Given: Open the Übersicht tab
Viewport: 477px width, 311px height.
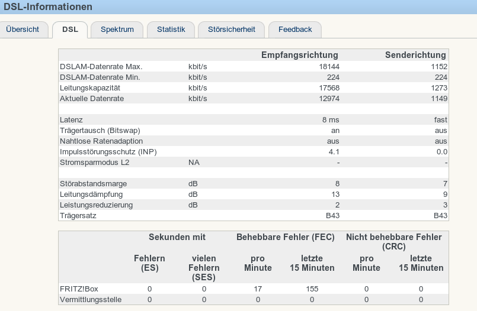Looking at the screenshot, I should click(23, 30).
